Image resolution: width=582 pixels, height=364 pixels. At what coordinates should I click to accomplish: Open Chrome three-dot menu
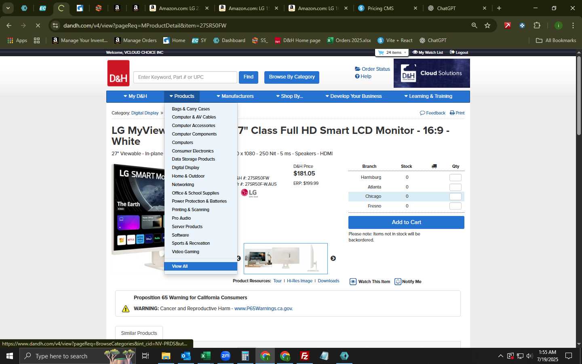coord(573,25)
